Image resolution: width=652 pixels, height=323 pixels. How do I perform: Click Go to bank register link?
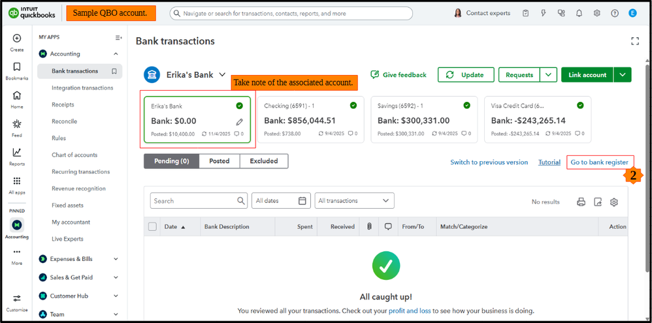click(599, 162)
